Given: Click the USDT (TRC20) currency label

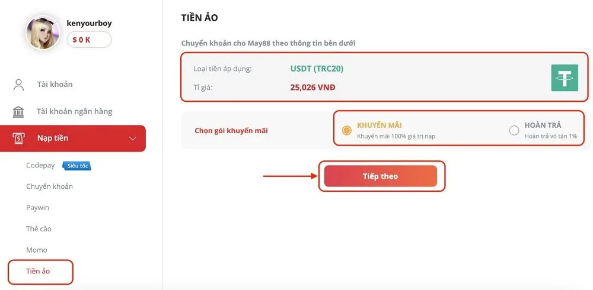Looking at the screenshot, I should click(x=317, y=69).
